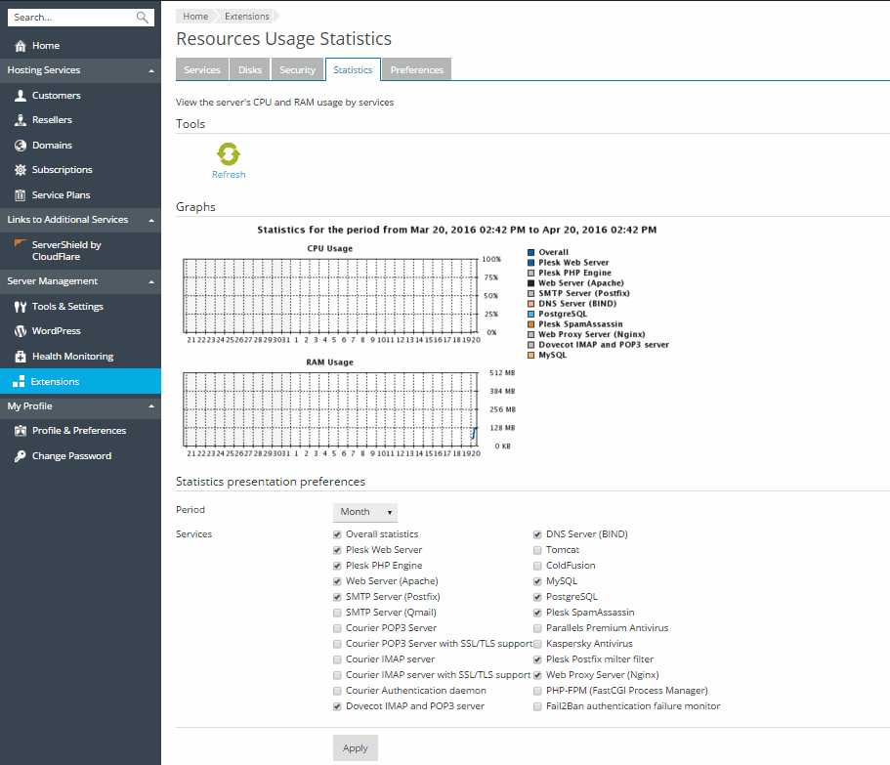890x765 pixels.
Task: Open Customers via its person icon
Action: click(21, 96)
